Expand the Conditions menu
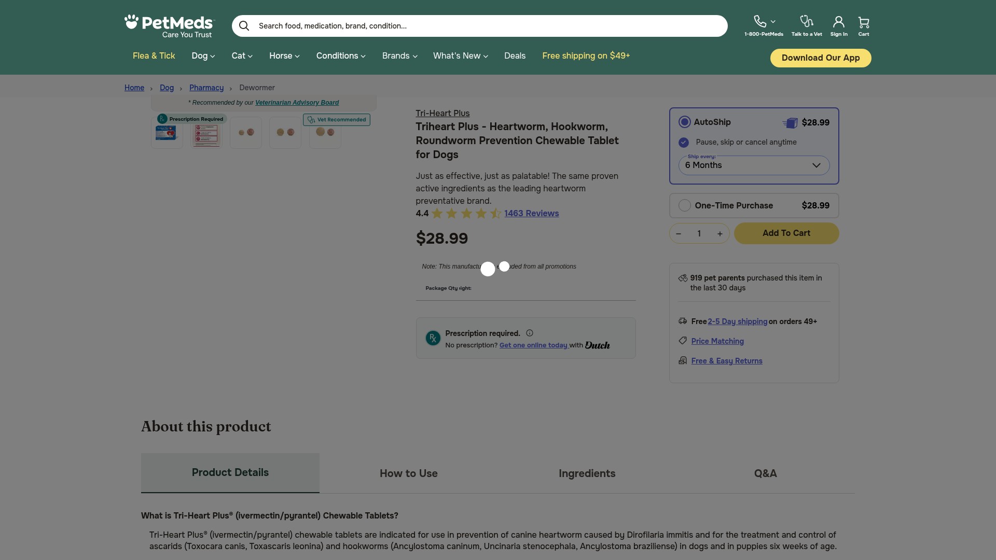The height and width of the screenshot is (560, 996). pos(341,56)
